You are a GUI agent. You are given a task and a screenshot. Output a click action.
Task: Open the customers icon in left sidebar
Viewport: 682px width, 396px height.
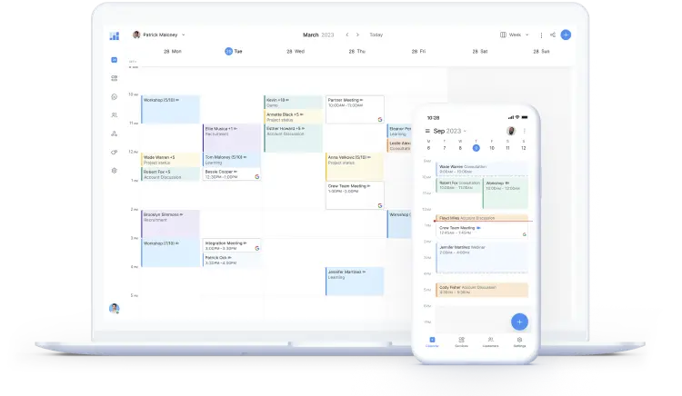point(115,115)
